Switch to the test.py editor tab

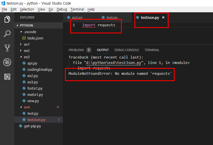tap(112, 18)
